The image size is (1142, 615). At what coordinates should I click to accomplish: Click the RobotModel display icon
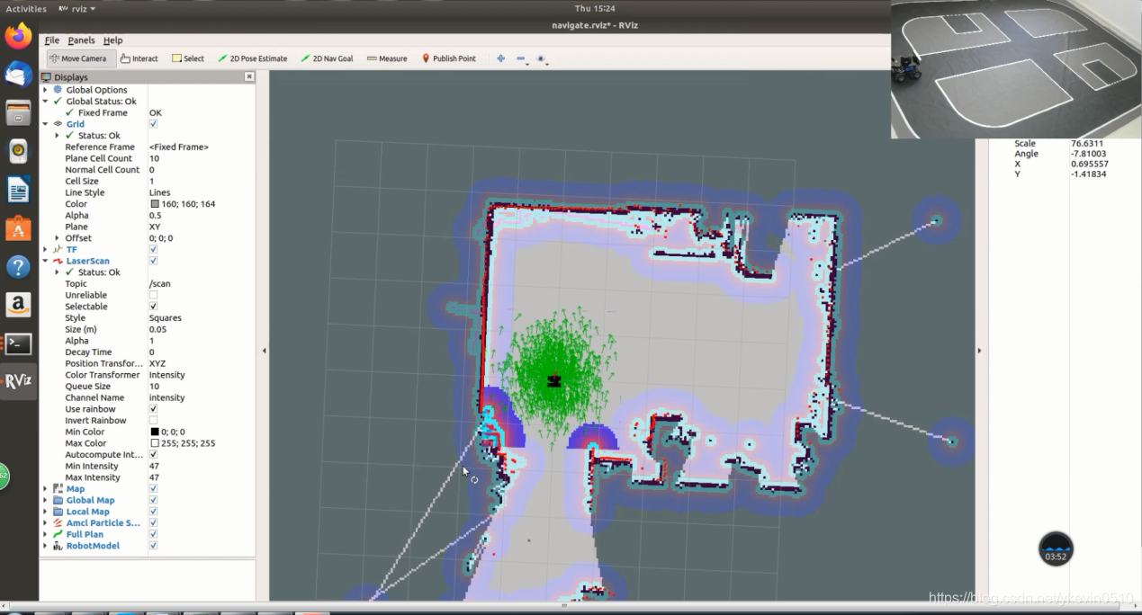(x=58, y=546)
